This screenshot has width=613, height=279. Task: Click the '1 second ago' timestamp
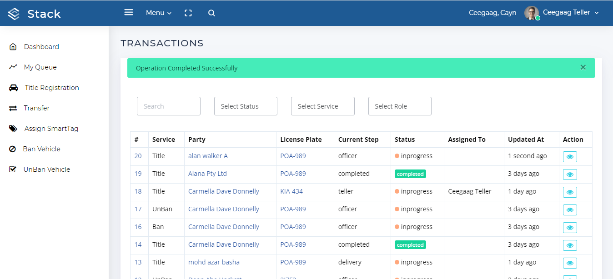tap(528, 156)
